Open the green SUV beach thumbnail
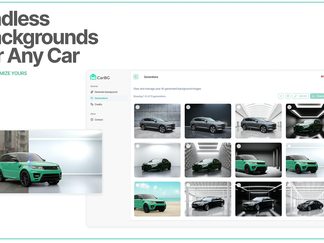The width and height of the screenshot is (324, 243). [157, 199]
